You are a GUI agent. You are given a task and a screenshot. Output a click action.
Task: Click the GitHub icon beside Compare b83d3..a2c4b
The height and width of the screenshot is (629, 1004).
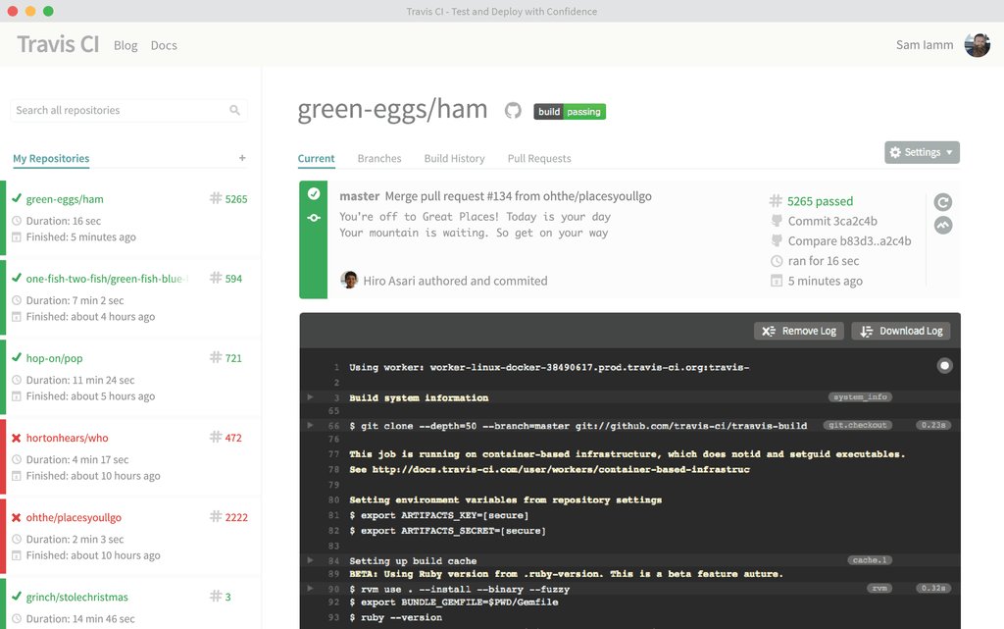pyautogui.click(x=777, y=240)
